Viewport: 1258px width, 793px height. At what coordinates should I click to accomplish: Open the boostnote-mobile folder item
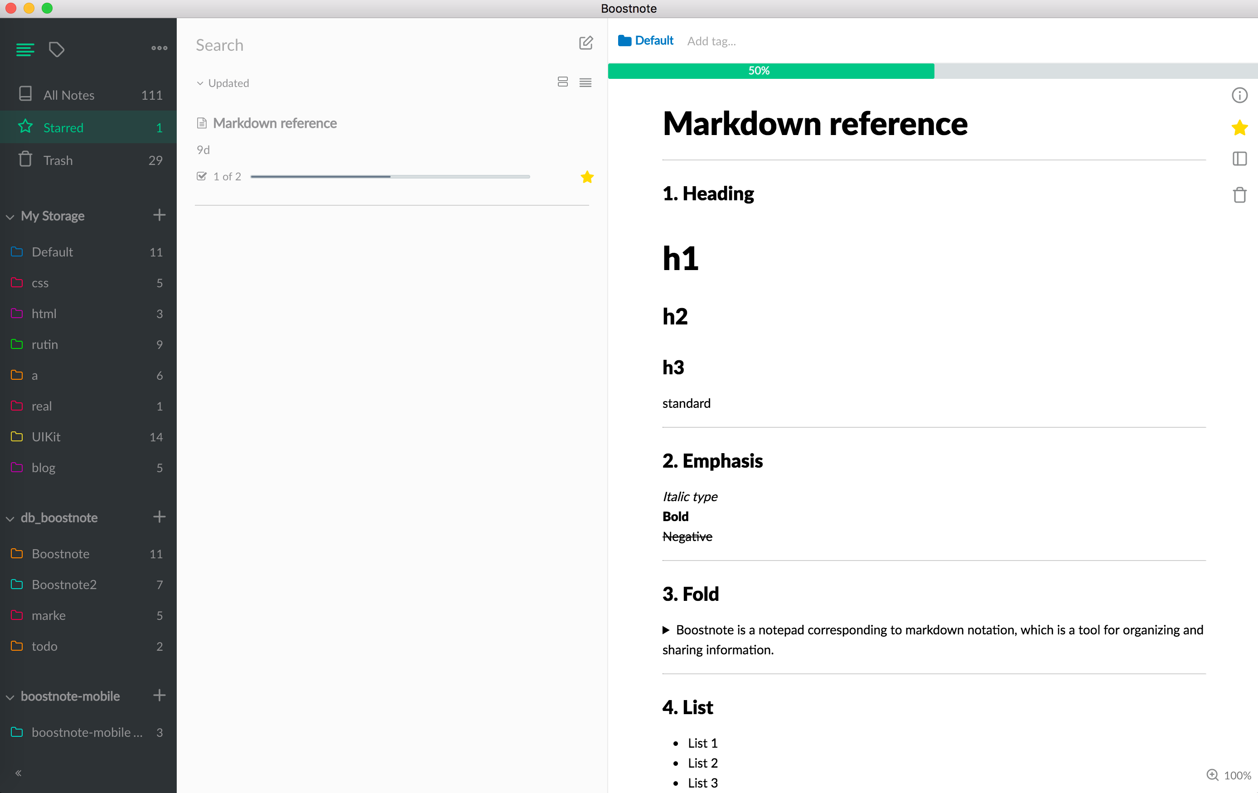click(88, 732)
